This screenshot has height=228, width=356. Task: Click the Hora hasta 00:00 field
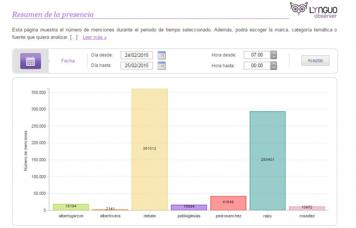click(257, 65)
